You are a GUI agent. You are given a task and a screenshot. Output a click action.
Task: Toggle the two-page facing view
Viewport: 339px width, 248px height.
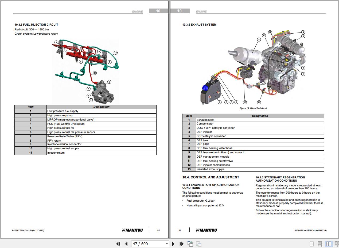[x=329, y=244]
